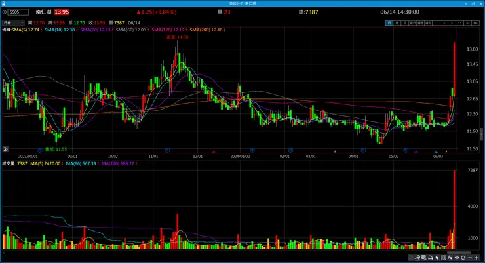Click the cyan triangle marker near 06/03
The height and width of the screenshot is (263, 485).
coord(436,152)
